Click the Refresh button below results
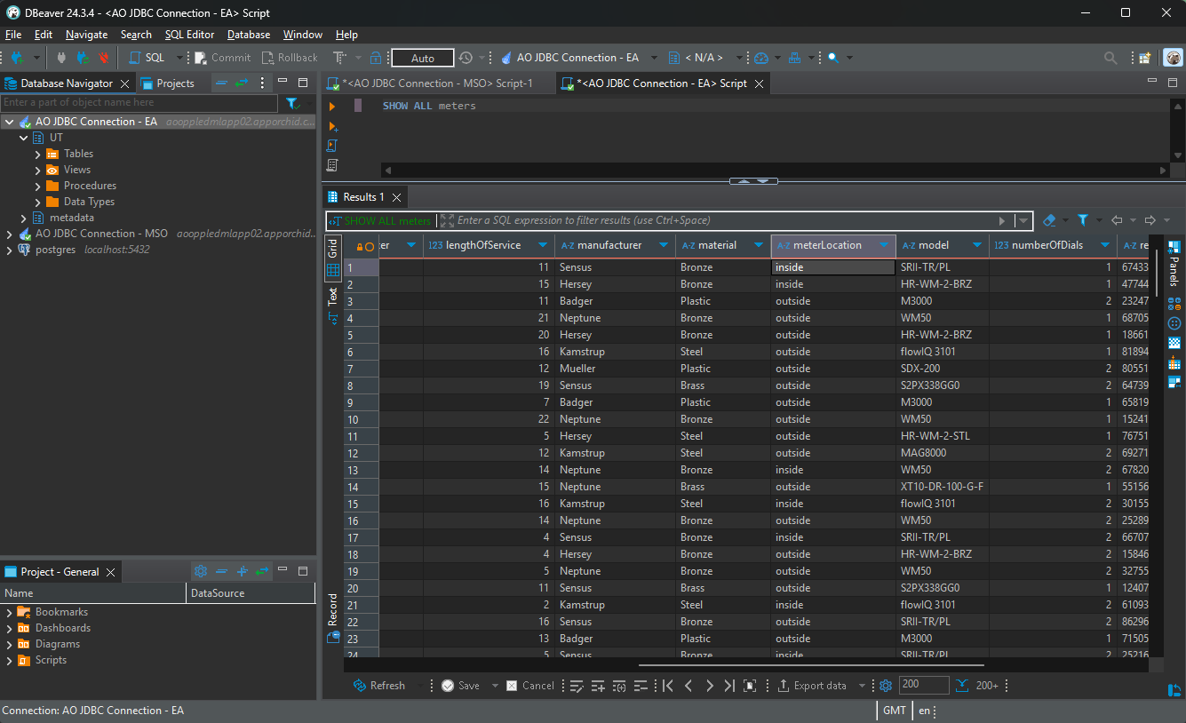The width and height of the screenshot is (1186, 723). pyautogui.click(x=379, y=686)
